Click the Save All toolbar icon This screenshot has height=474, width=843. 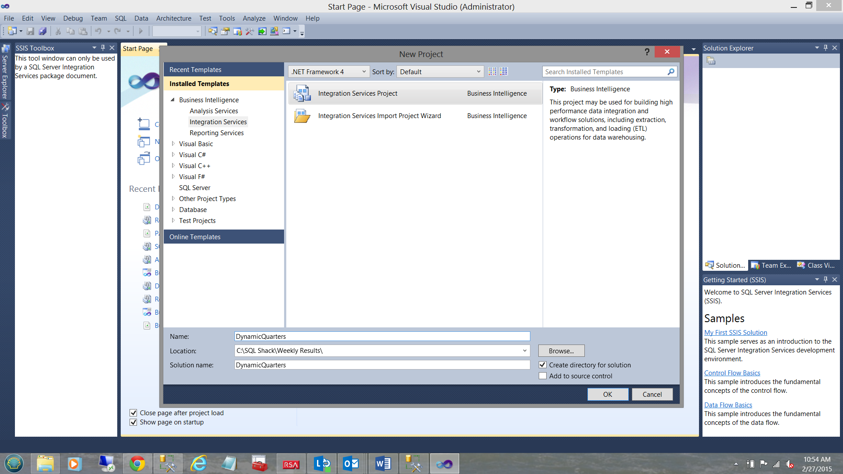pos(43,31)
